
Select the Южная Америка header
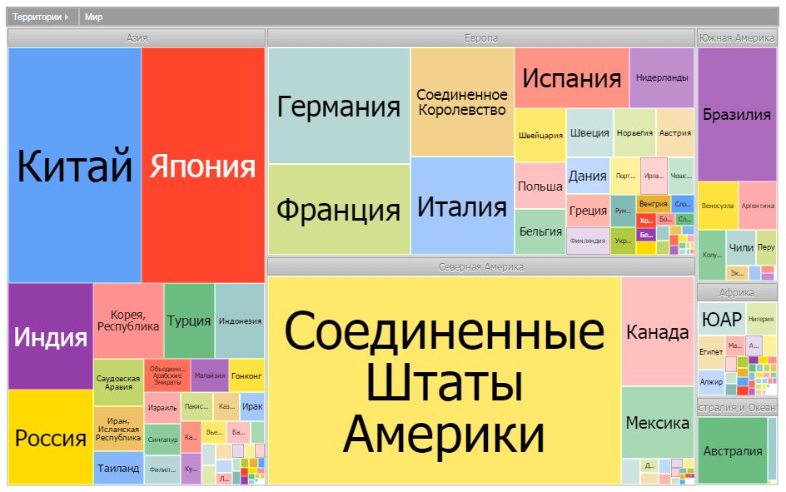tap(737, 37)
